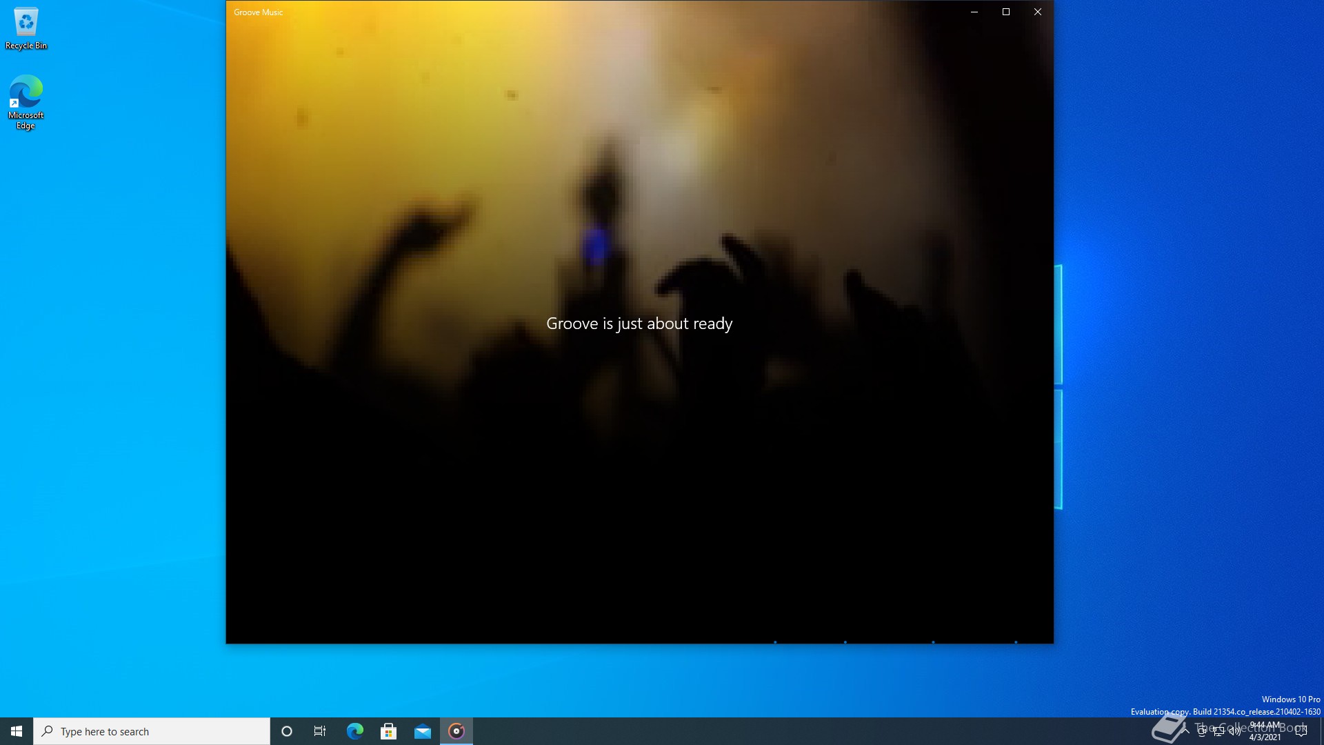Open the network status tray icon
The height and width of the screenshot is (745, 1324).
coord(1218,731)
